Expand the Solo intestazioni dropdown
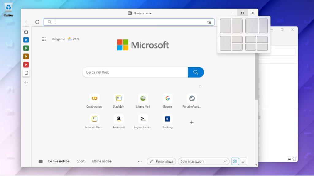Viewport: 314px width, 176px height. click(x=204, y=161)
